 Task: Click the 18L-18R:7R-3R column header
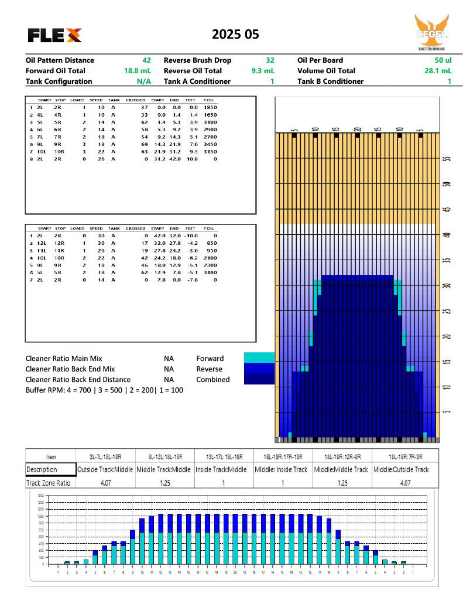pyautogui.click(x=405, y=456)
